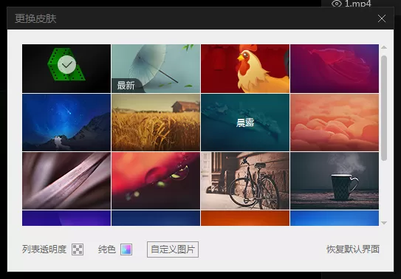The width and height of the screenshot is (401, 279).
Task: Click the skin list scroll-up arrow
Action: pos(384,47)
